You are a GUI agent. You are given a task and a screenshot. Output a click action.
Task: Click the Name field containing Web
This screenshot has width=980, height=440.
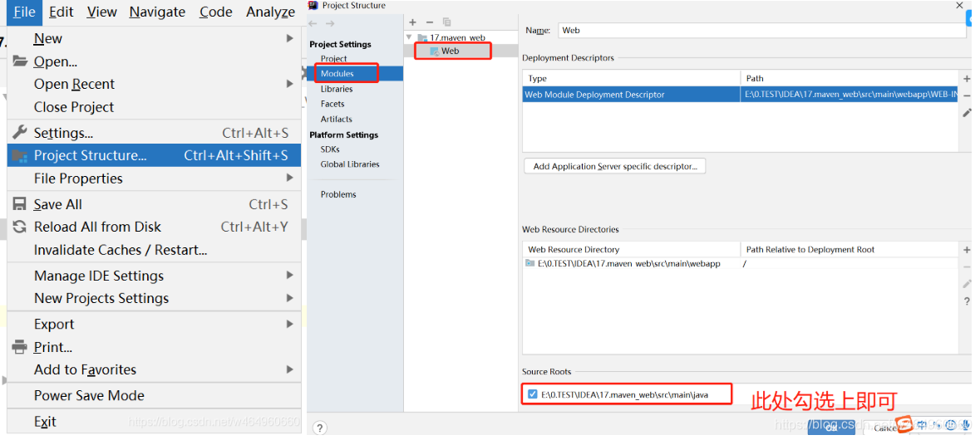tap(762, 30)
